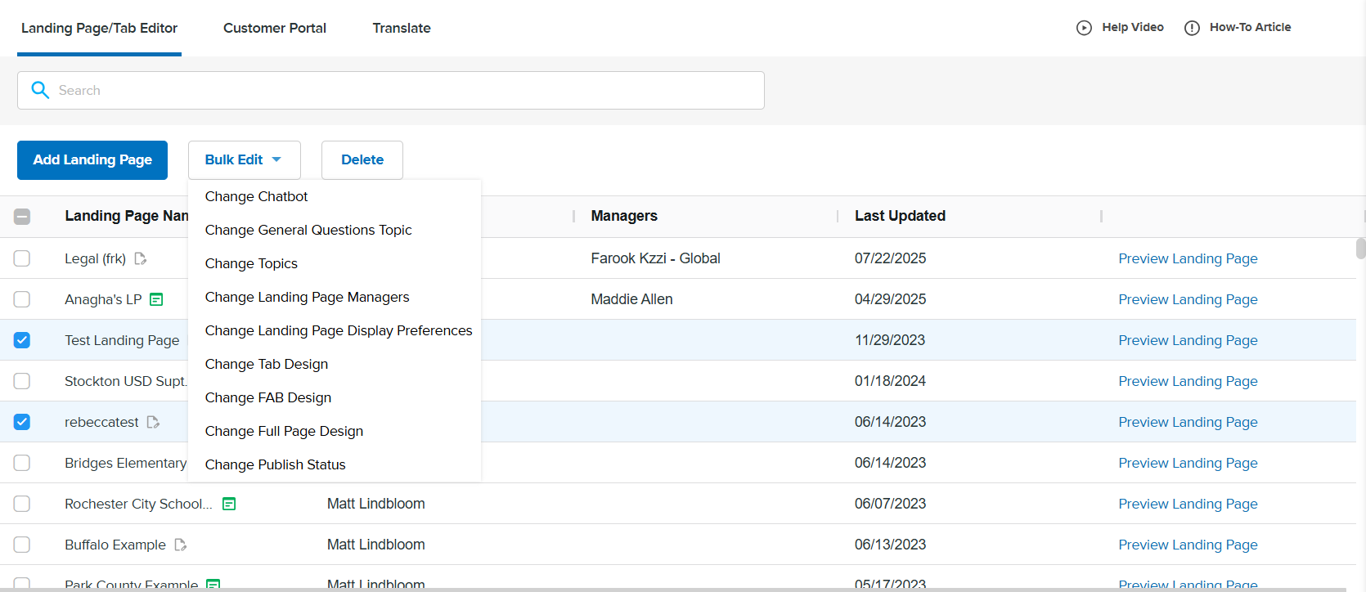Click green icon beside Rochester City School
This screenshot has width=1366, height=592.
click(x=229, y=505)
